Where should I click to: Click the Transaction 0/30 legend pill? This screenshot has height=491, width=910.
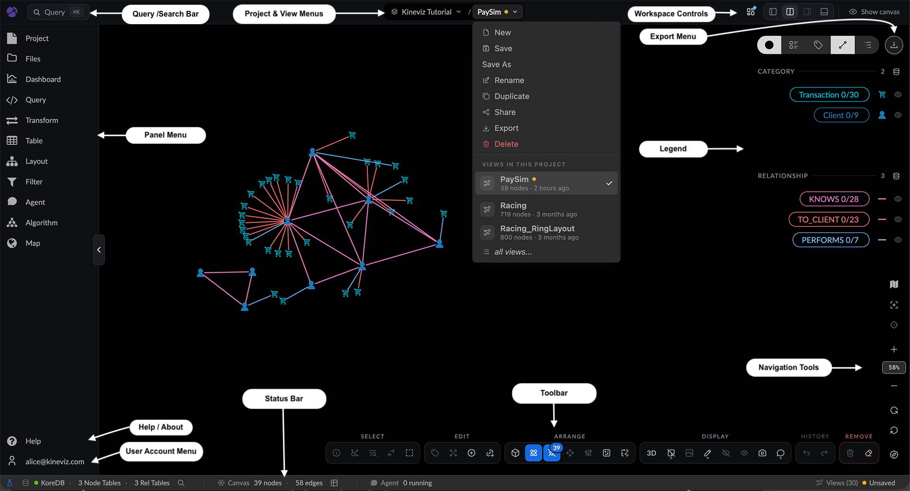[x=829, y=95]
